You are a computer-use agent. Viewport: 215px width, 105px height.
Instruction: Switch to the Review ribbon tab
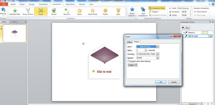[82, 4]
